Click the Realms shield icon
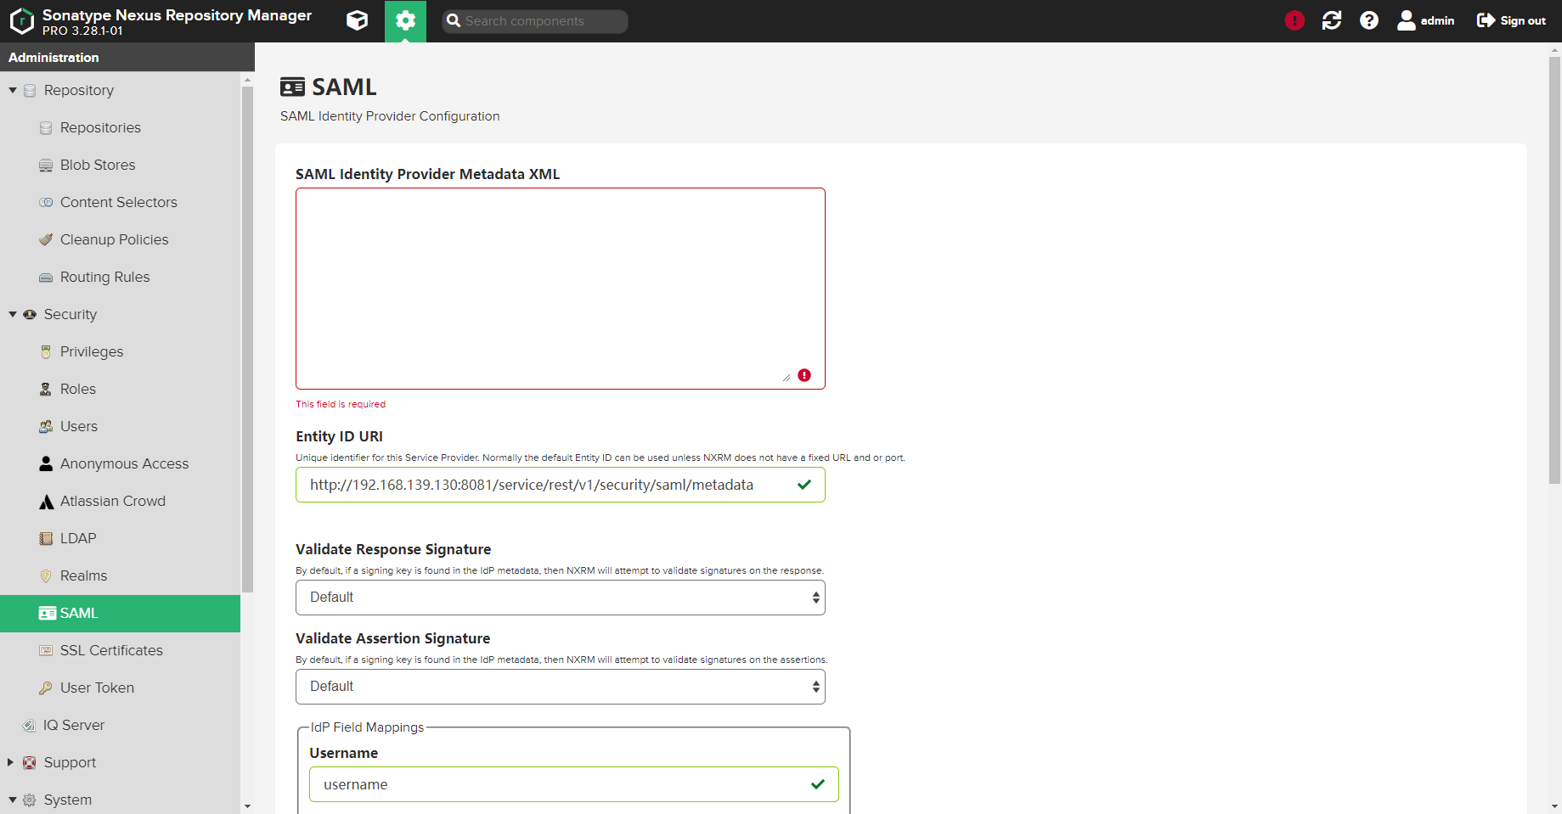This screenshot has width=1562, height=814. [46, 575]
